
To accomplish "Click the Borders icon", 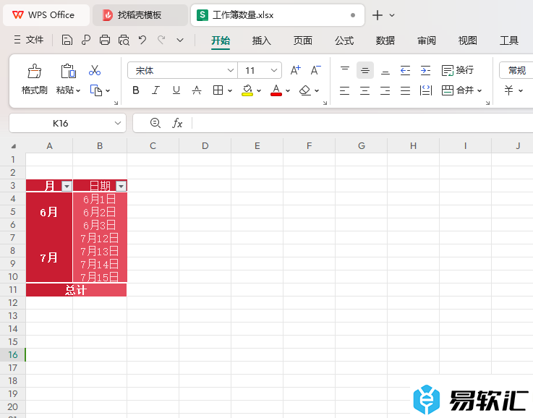I will [x=218, y=90].
